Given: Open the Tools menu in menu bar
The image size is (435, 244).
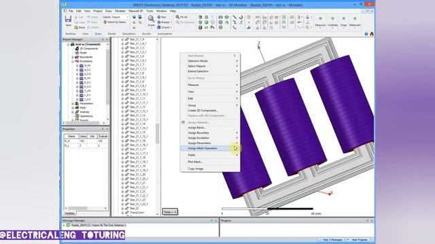Looking at the screenshot, I should point(150,11).
